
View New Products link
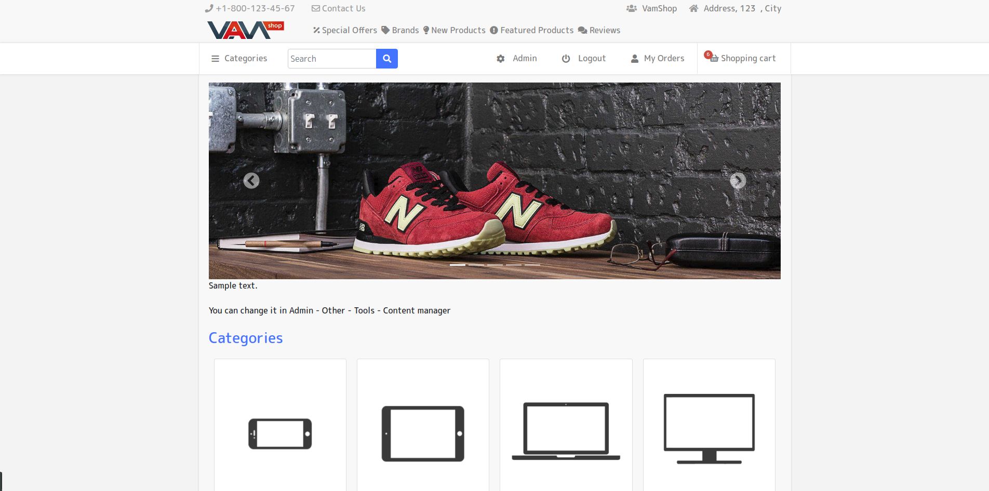[x=454, y=30]
